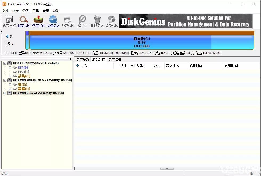This screenshot has height=176, width=261.
Task: Expand the 数据(E:) partition node
Action: tap(10, 89)
